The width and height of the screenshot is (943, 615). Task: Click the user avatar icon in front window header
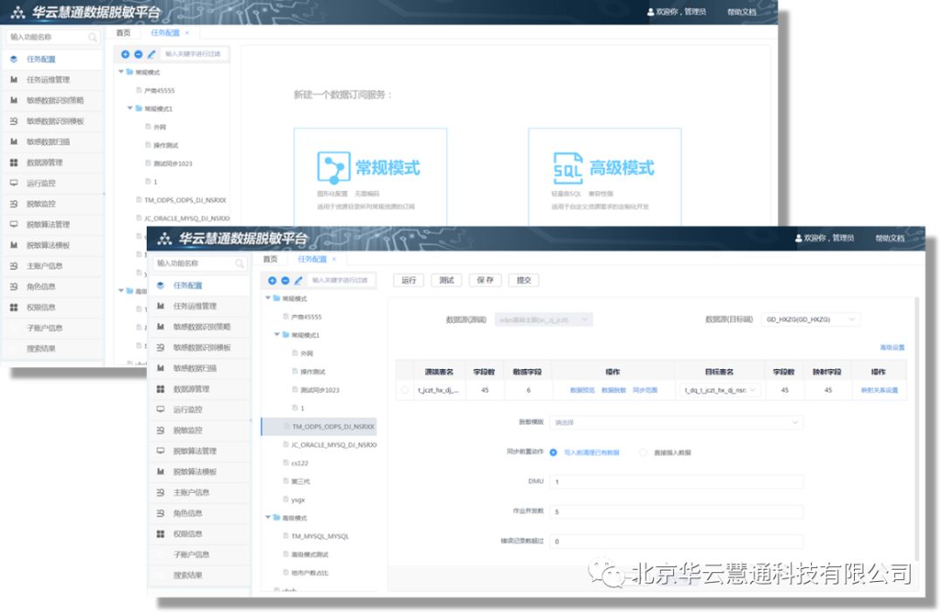(799, 238)
